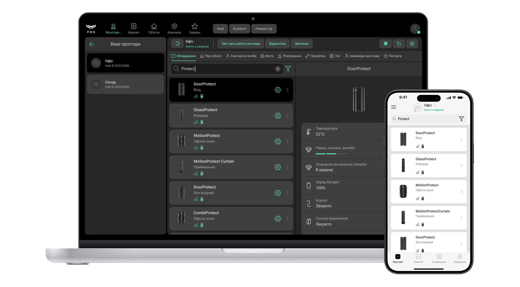The width and height of the screenshot is (520, 287).
Task: Click the Звіт про роботу системи button
Action: 240,44
